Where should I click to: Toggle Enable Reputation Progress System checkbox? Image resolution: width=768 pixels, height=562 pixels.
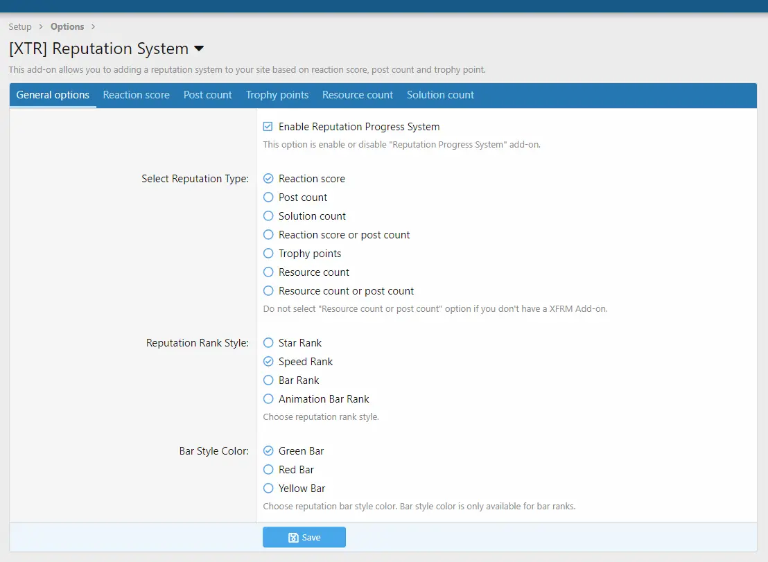pos(268,127)
